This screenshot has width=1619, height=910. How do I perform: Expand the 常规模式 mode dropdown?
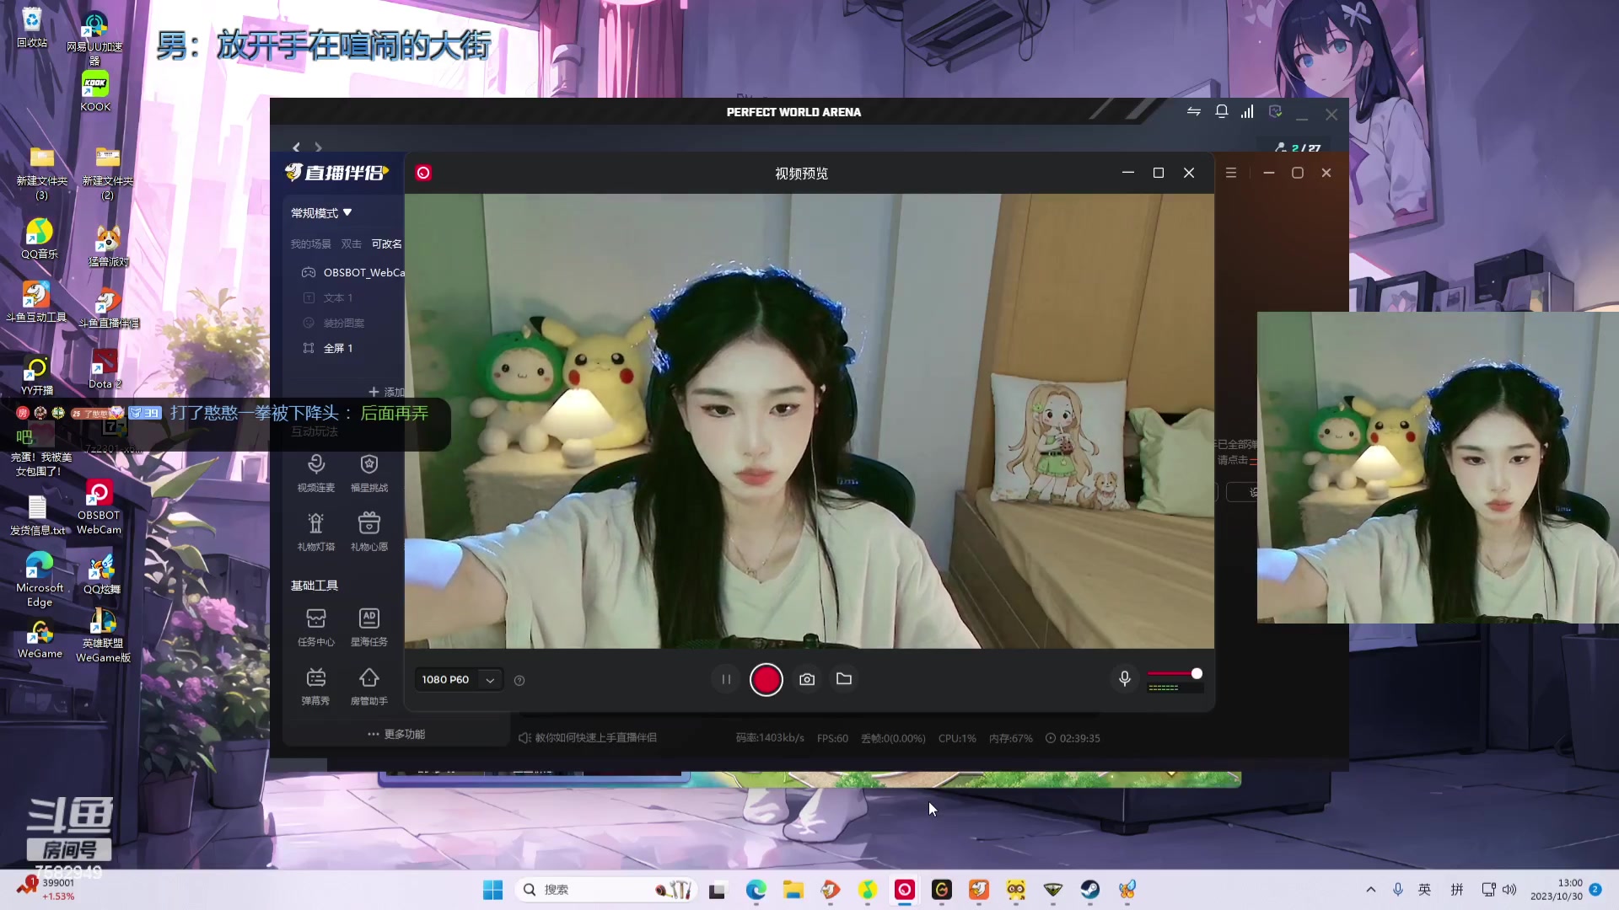(x=321, y=213)
